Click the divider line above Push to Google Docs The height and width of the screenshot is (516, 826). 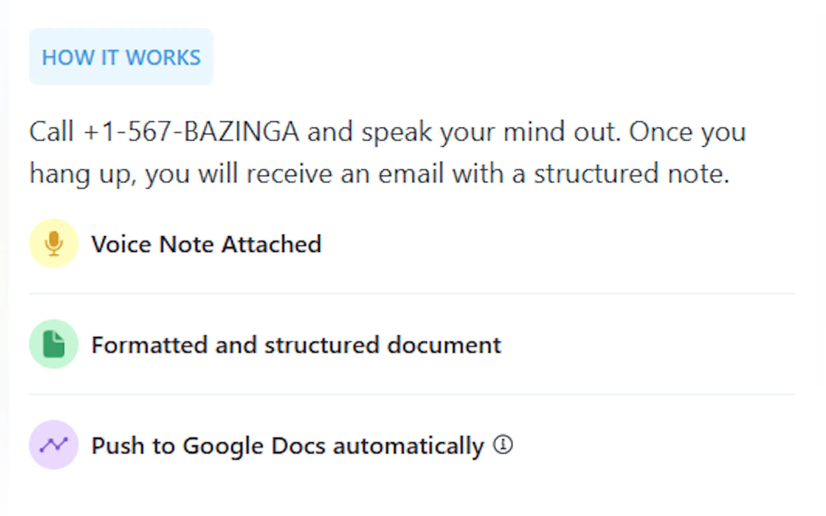[412, 394]
